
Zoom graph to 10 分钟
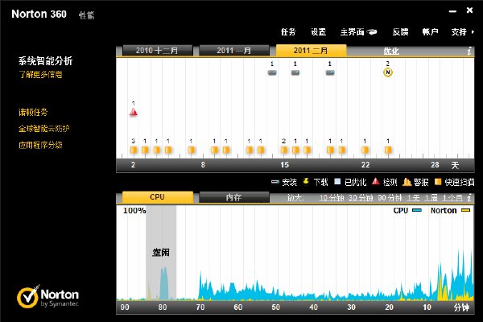pos(331,198)
